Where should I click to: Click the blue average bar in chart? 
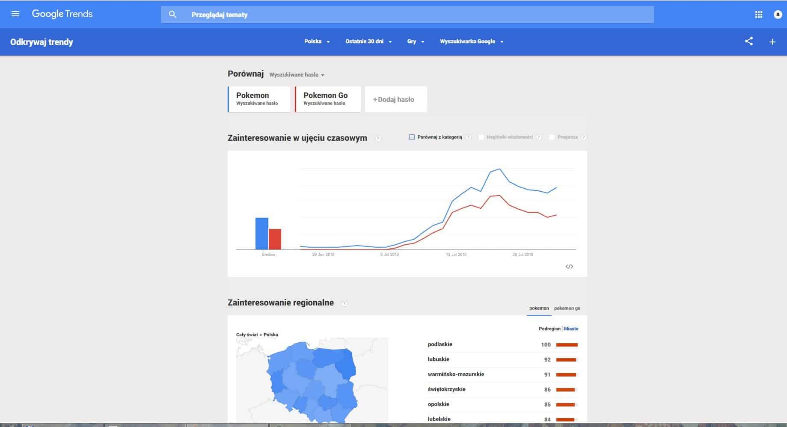(x=261, y=234)
